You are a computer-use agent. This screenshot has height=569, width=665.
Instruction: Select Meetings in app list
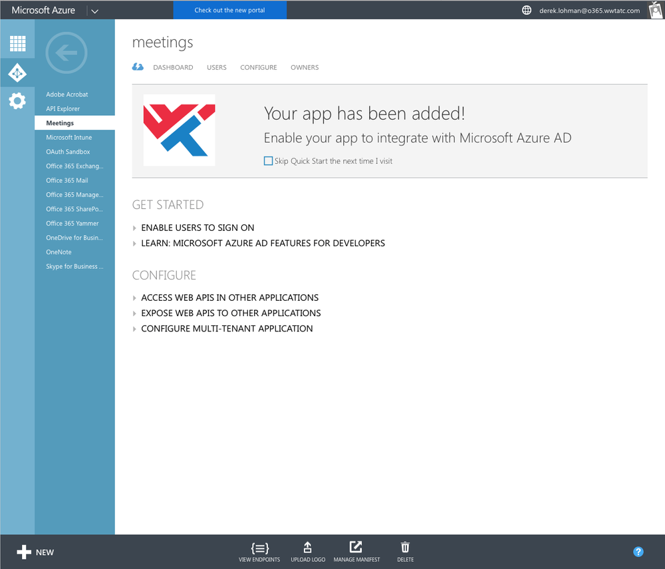[74, 123]
